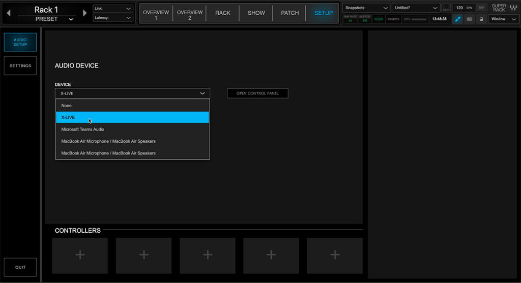Click the CPU usage meter bar
Viewport: 521px width, 283px height.
pyautogui.click(x=419, y=19)
